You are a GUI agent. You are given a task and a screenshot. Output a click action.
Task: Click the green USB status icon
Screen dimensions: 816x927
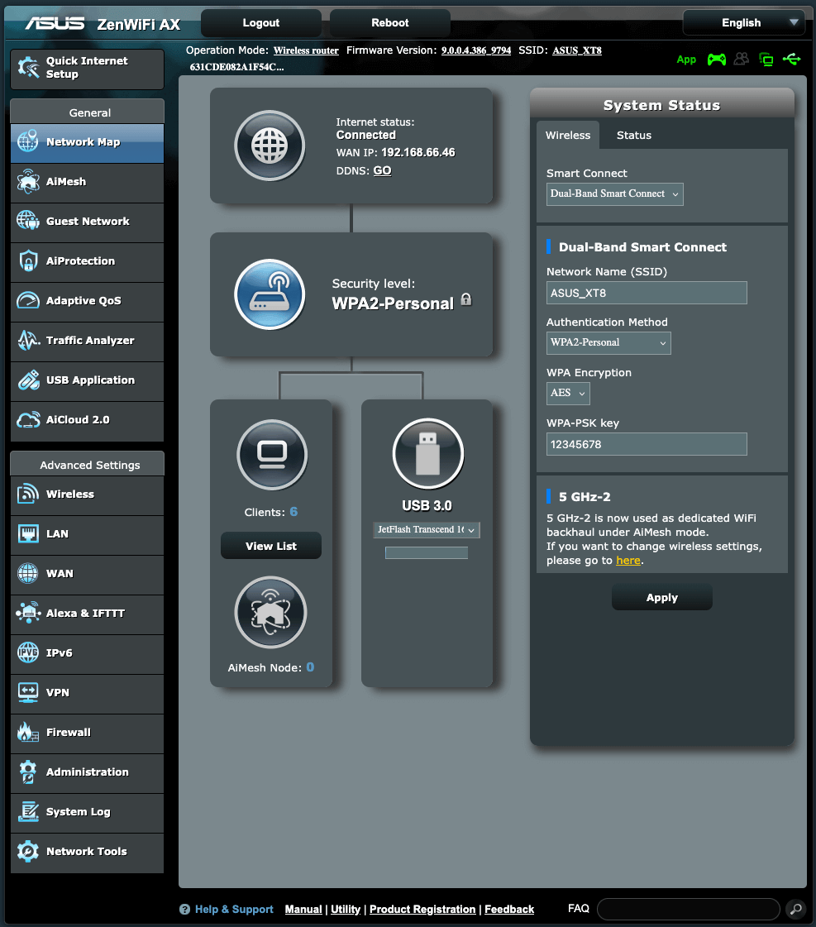pyautogui.click(x=792, y=59)
